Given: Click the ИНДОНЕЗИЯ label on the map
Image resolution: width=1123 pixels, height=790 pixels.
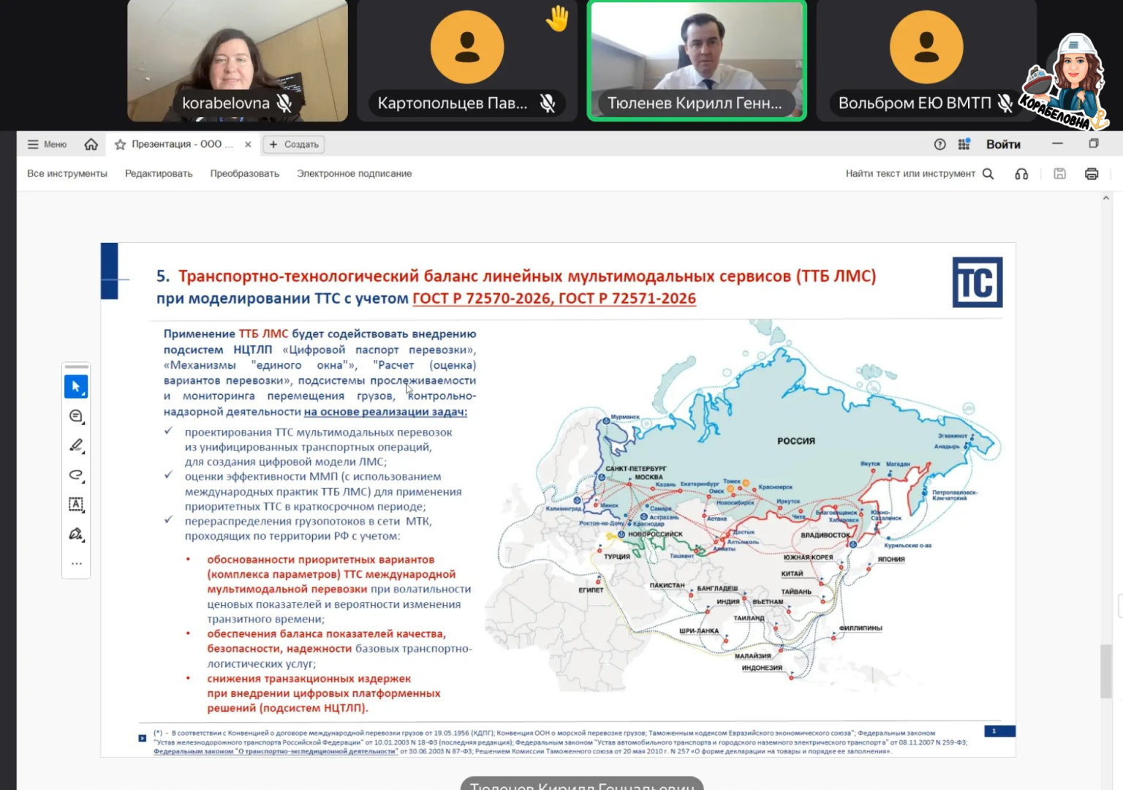Looking at the screenshot, I should click(762, 668).
